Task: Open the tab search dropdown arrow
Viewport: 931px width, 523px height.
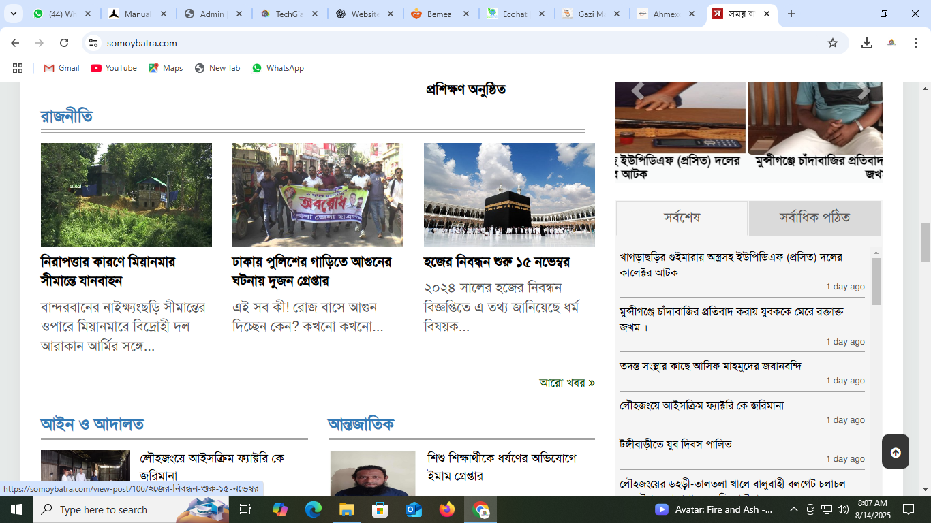Action: (13, 14)
